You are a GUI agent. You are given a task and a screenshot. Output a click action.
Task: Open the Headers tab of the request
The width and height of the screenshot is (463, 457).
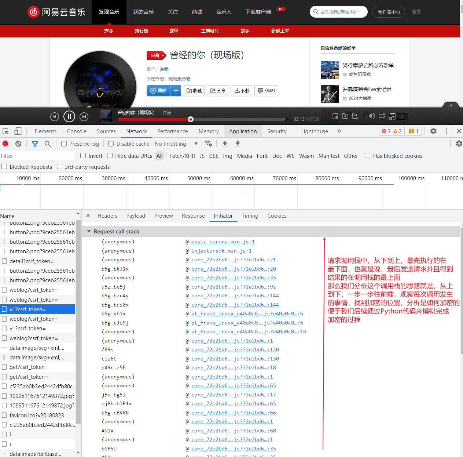pos(107,216)
